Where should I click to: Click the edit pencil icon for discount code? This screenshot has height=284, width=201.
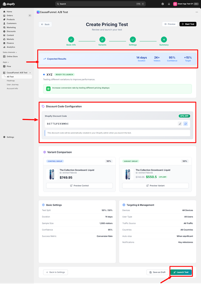point(180,124)
